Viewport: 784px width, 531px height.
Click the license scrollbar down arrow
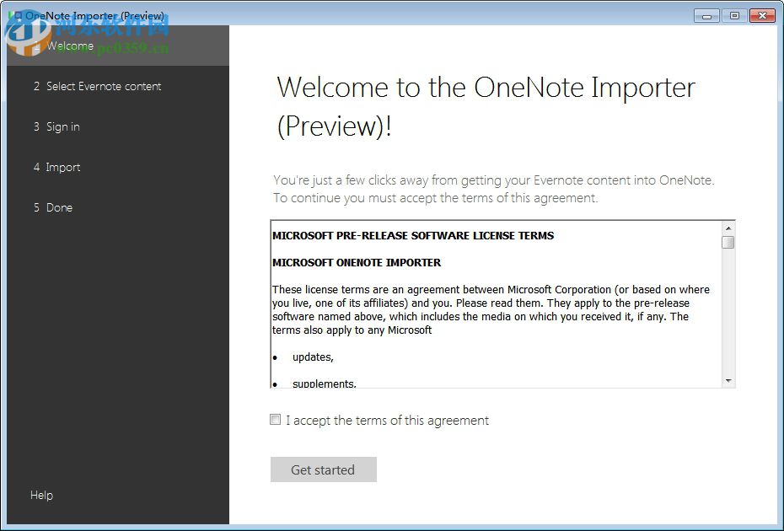[x=728, y=381]
